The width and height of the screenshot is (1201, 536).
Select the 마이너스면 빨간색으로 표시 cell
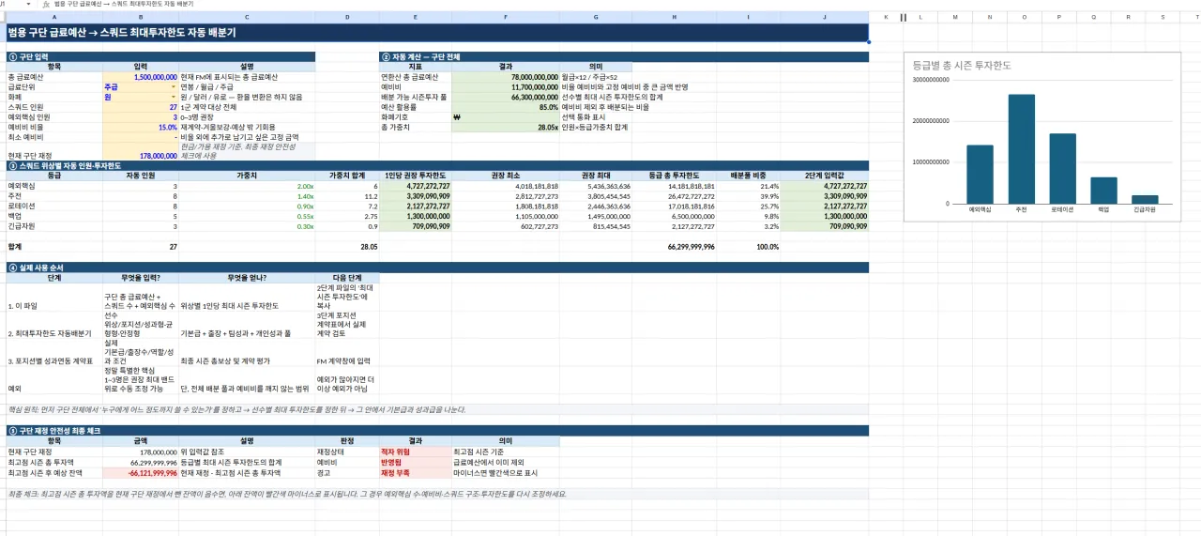pyautogui.click(x=507, y=472)
